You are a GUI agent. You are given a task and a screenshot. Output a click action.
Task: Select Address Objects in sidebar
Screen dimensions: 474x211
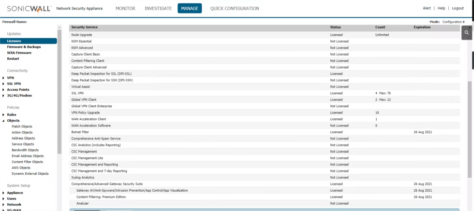coord(23,138)
